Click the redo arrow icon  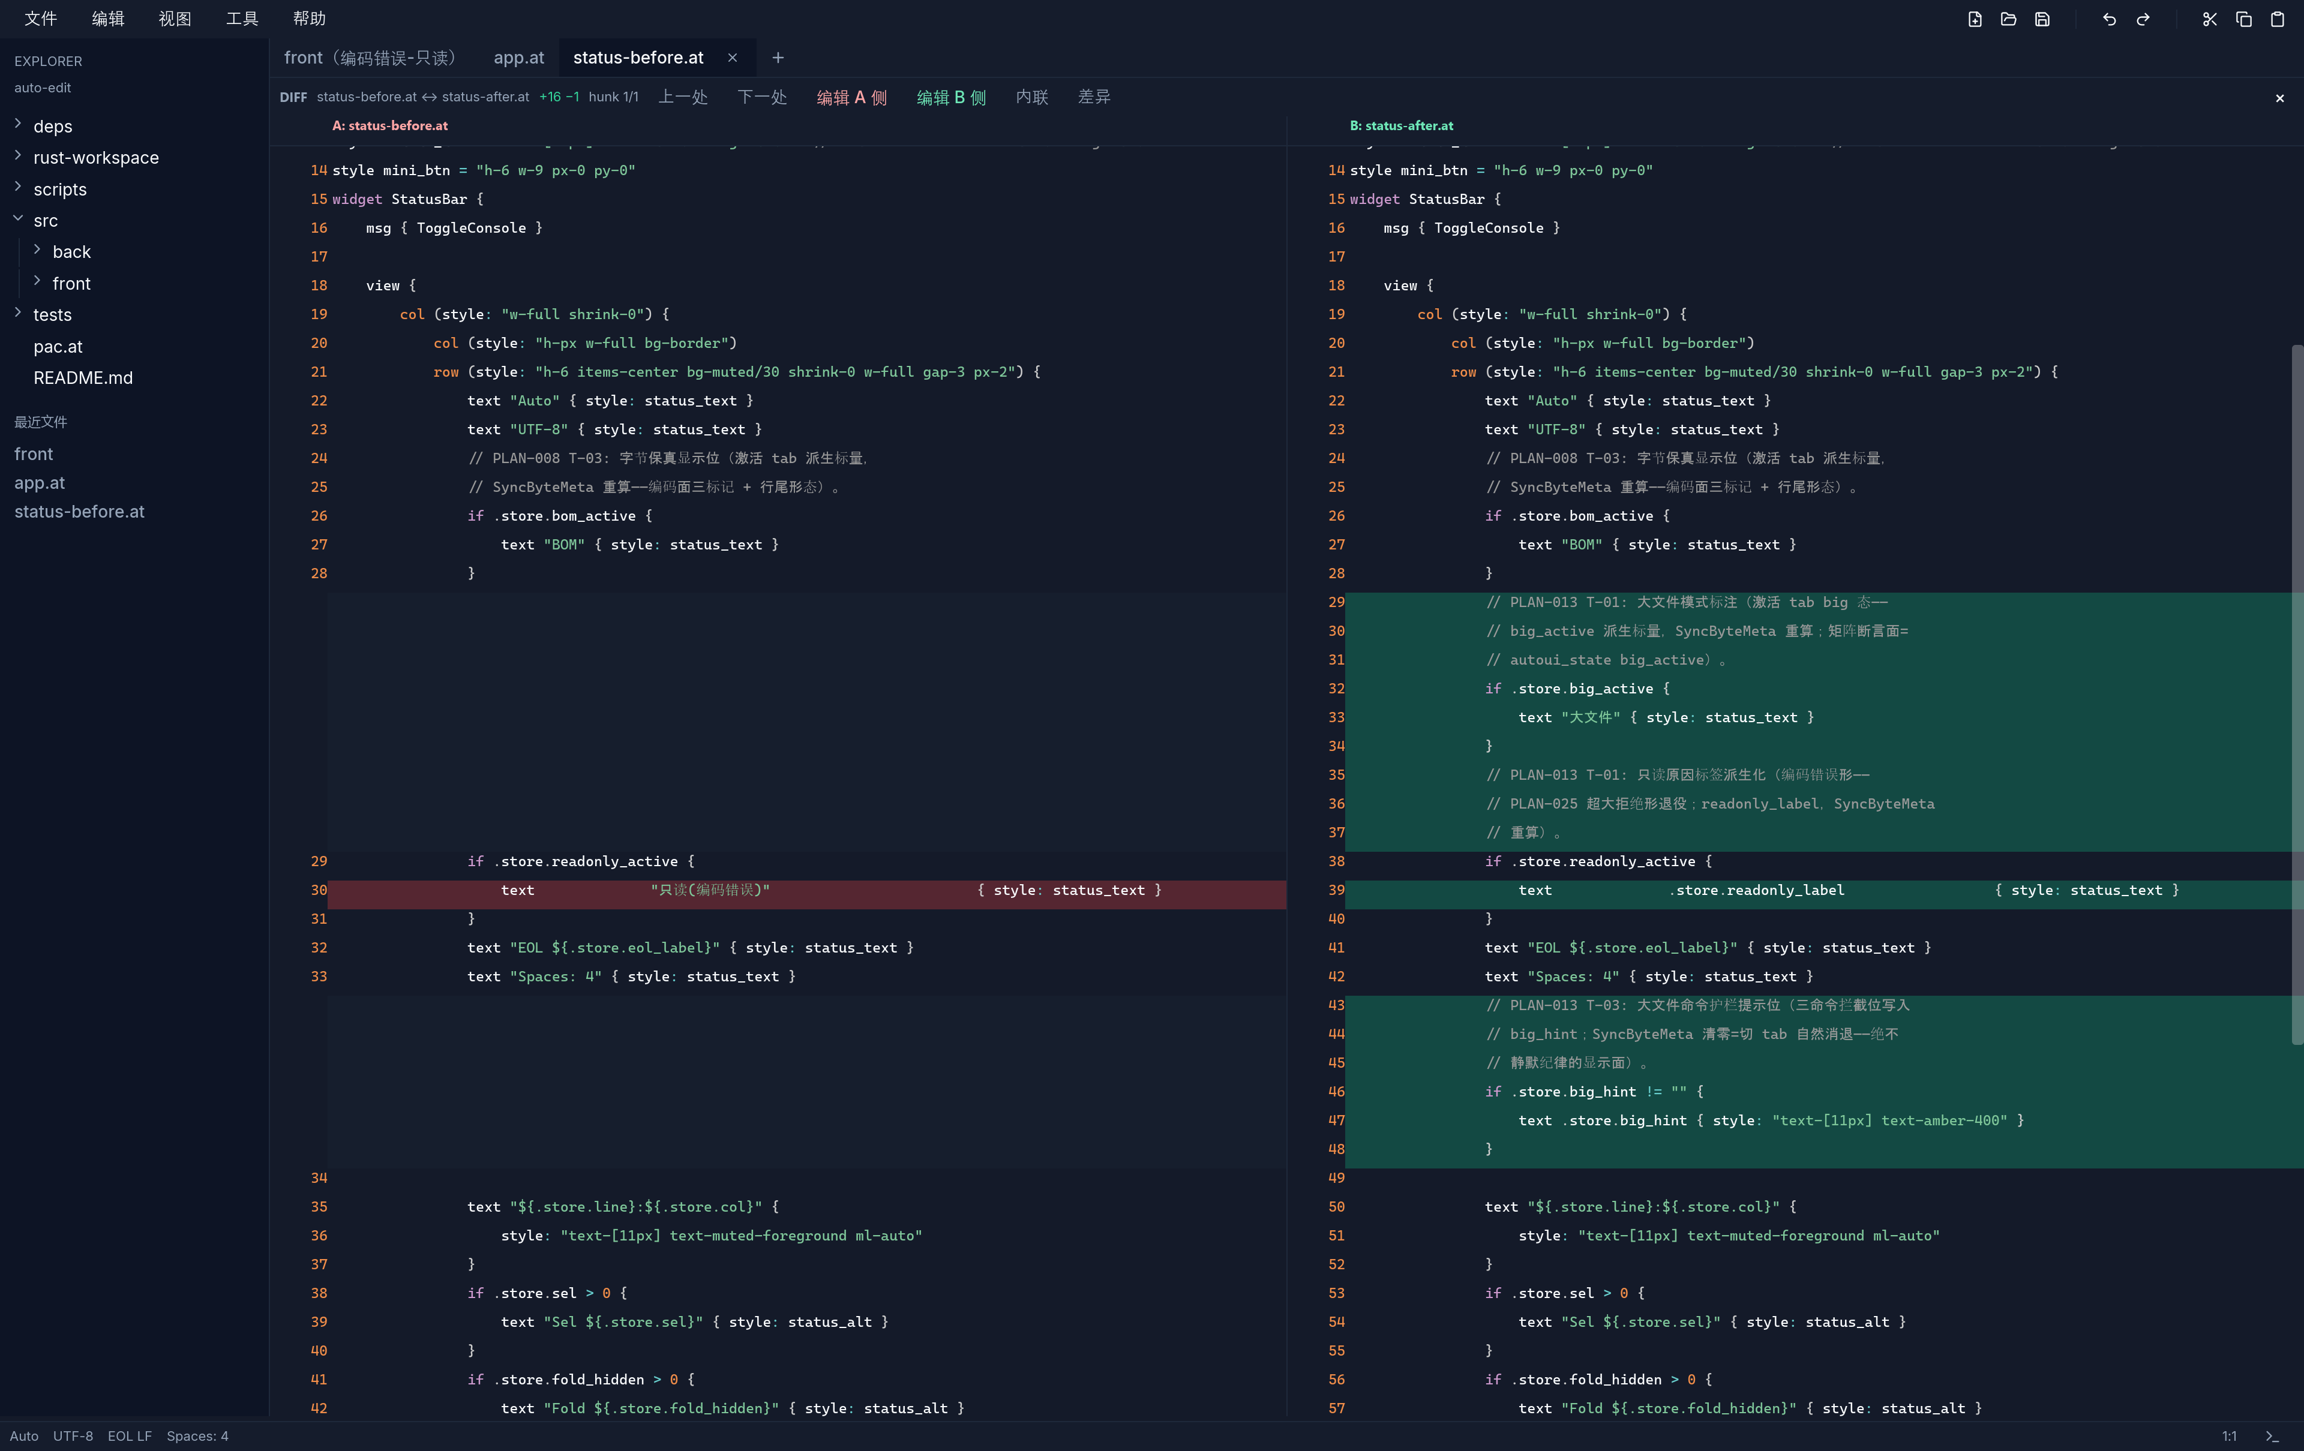[2143, 19]
